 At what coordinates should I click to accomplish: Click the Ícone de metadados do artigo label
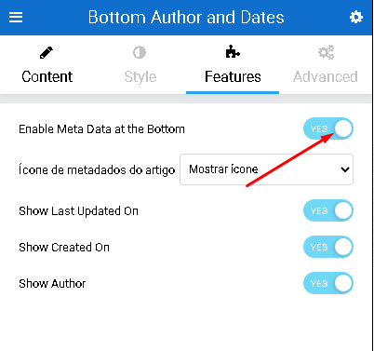pyautogui.click(x=97, y=170)
